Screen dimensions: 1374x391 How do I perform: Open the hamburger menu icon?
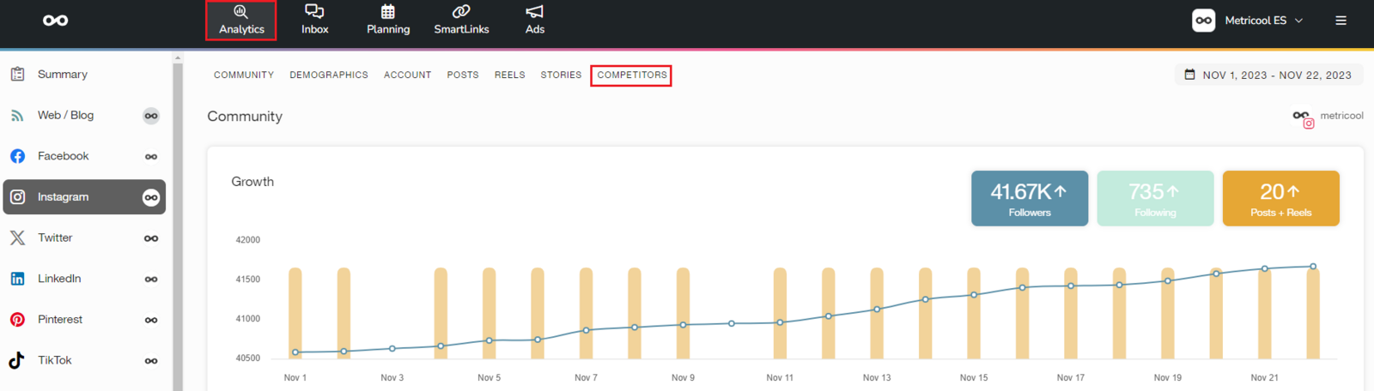(1341, 21)
